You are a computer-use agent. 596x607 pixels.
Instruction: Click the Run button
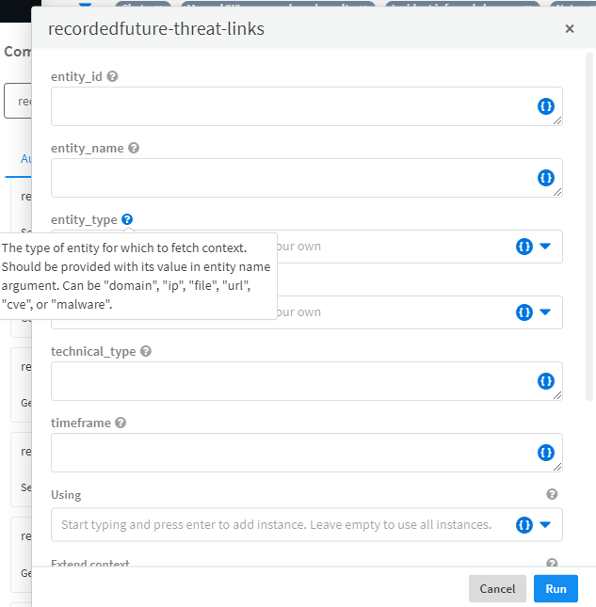point(556,588)
